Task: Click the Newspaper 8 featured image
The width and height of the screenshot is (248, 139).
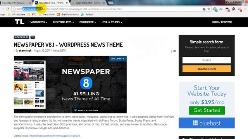Action: point(70,85)
